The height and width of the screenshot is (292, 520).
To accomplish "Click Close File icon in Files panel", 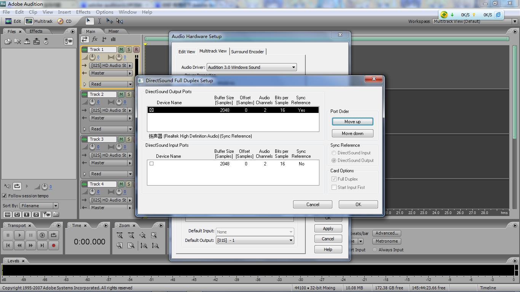I will pos(18,41).
